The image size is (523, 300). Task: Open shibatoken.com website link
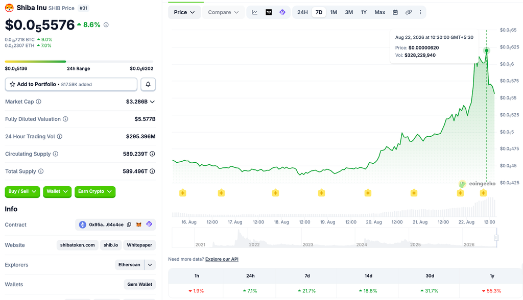pyautogui.click(x=78, y=245)
